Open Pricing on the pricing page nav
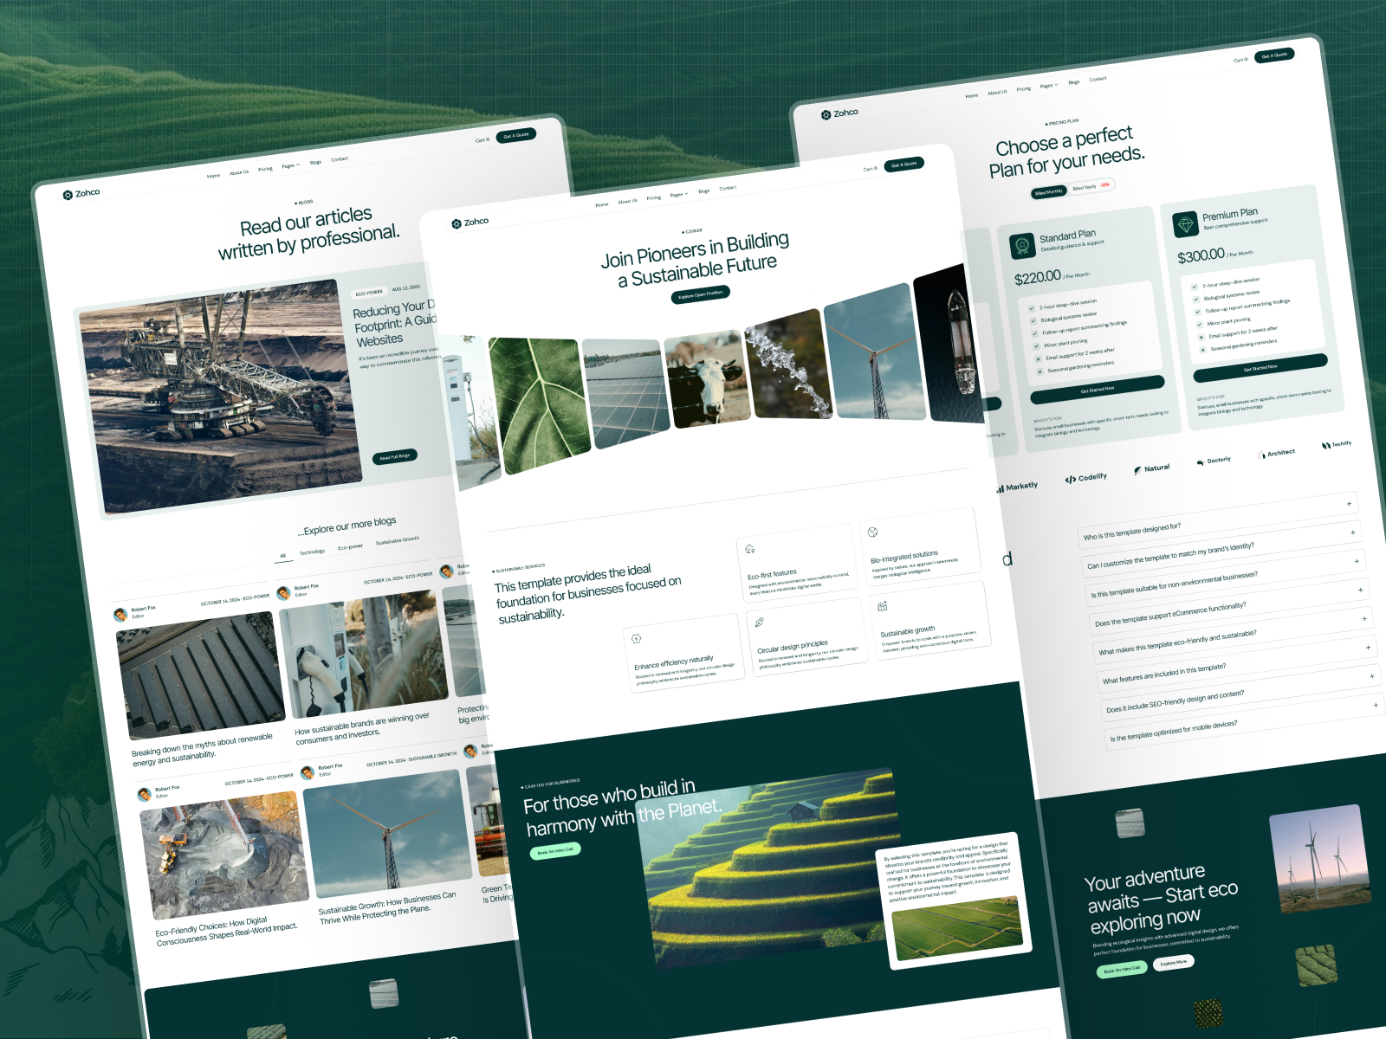 point(1024,88)
